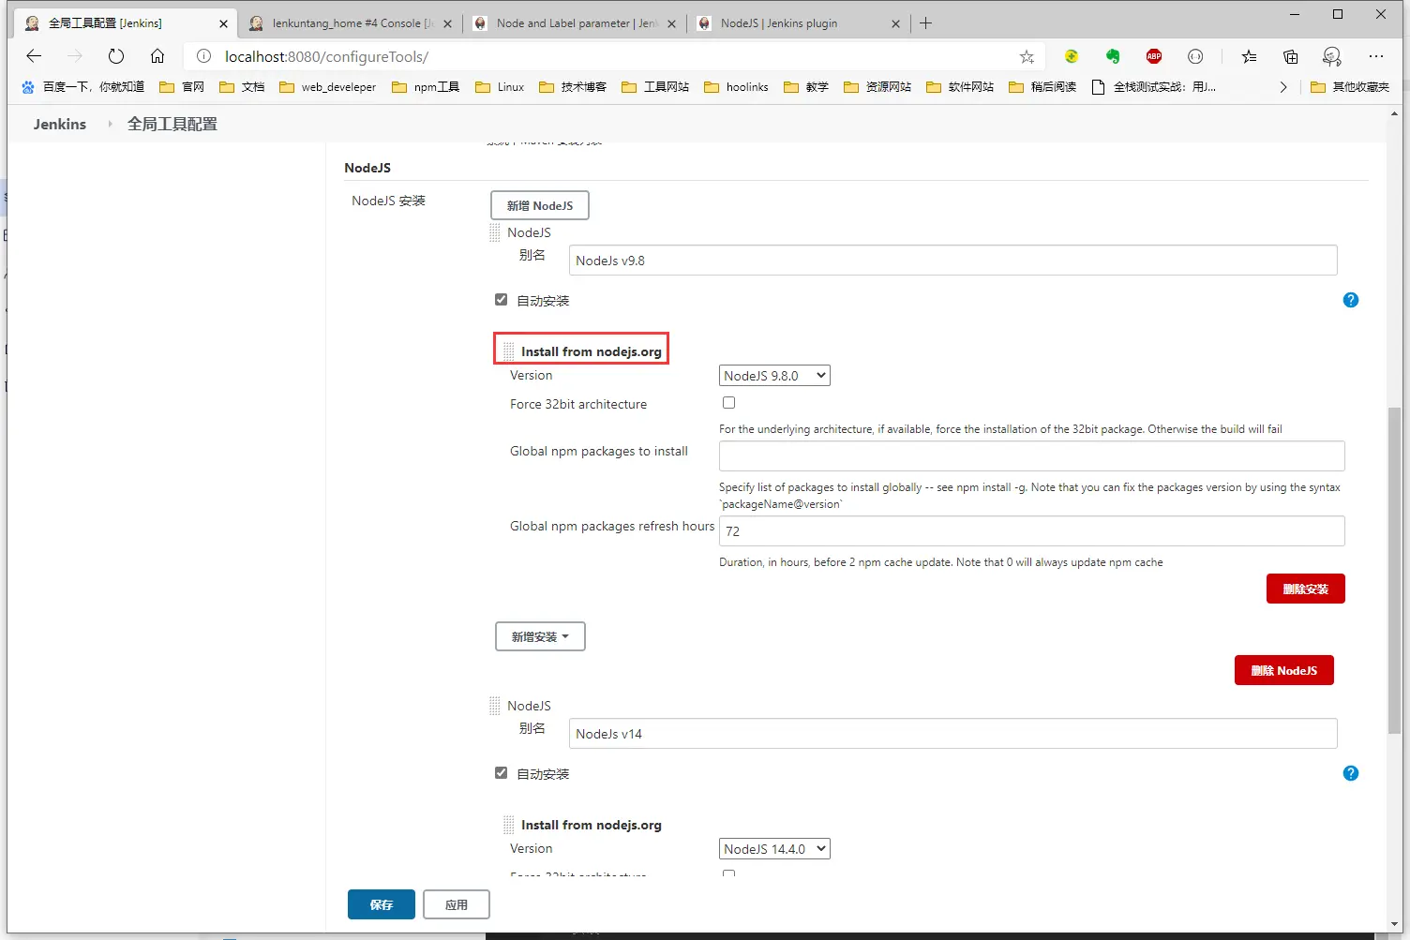Screen dimensions: 1410x940
Task: Focus the 别名 field containing NodeJs v9.8
Action: click(x=952, y=261)
